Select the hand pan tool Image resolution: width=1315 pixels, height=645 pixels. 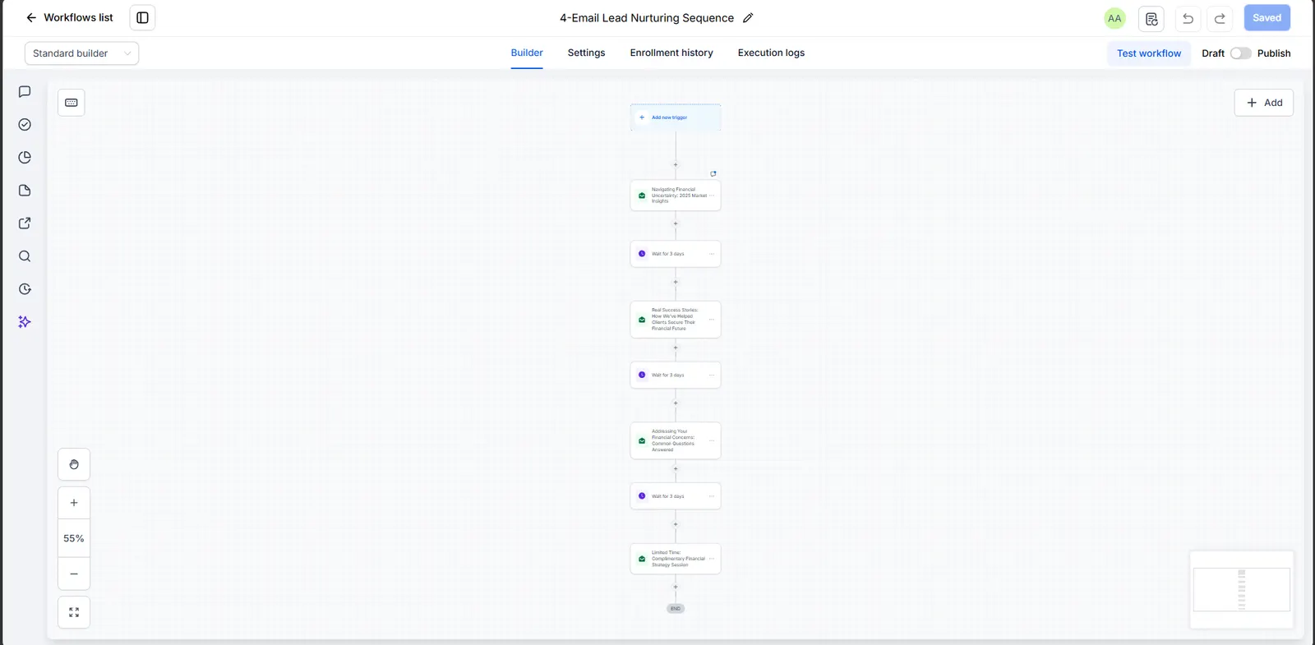pos(74,465)
